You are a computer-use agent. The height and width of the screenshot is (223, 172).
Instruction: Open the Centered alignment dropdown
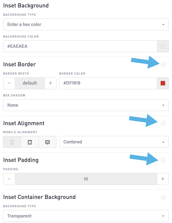pyautogui.click(x=114, y=142)
